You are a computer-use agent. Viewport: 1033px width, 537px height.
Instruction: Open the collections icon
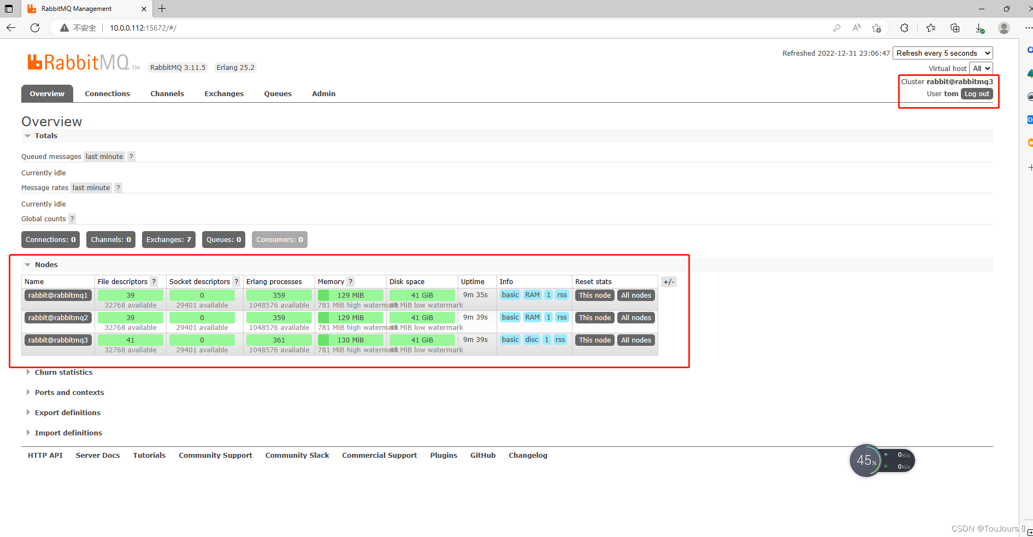pos(955,28)
